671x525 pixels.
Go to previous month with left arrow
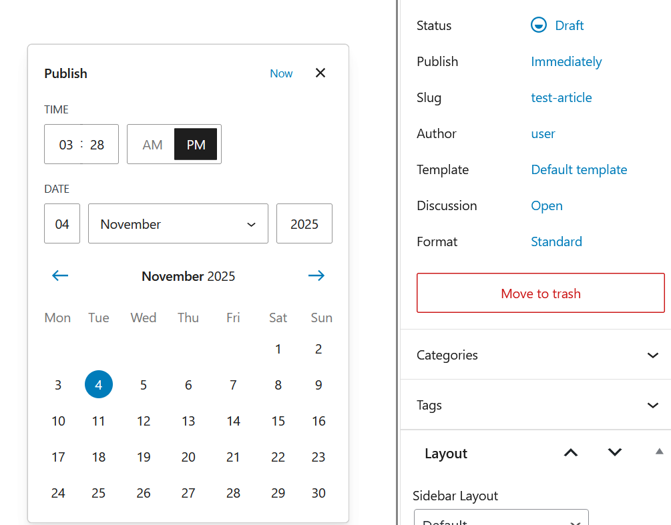tap(60, 276)
